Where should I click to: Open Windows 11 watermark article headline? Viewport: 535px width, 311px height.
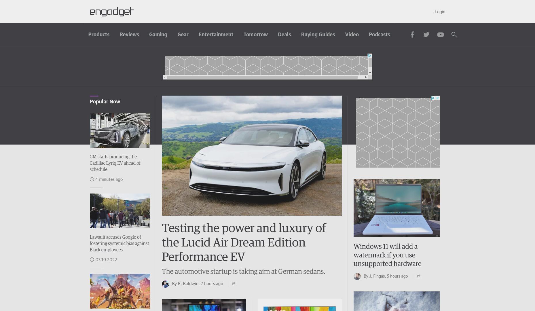387,255
